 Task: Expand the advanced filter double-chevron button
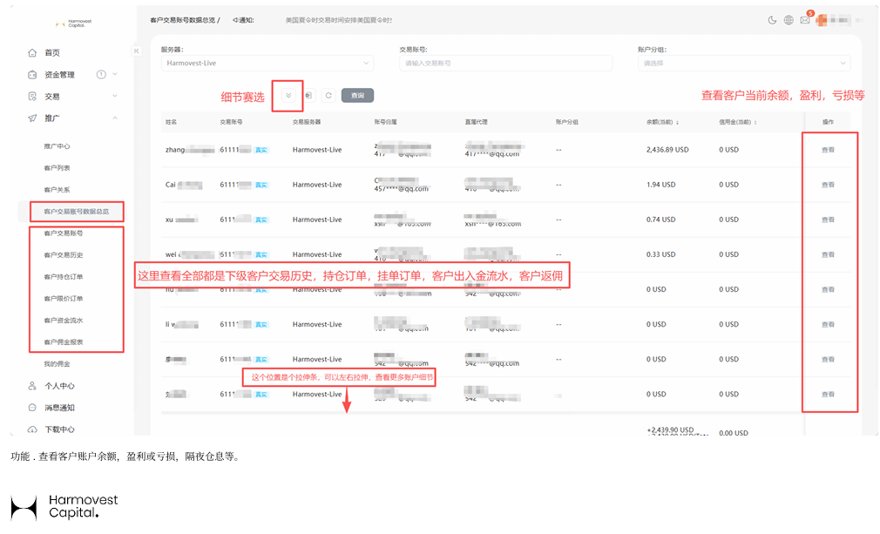click(288, 95)
